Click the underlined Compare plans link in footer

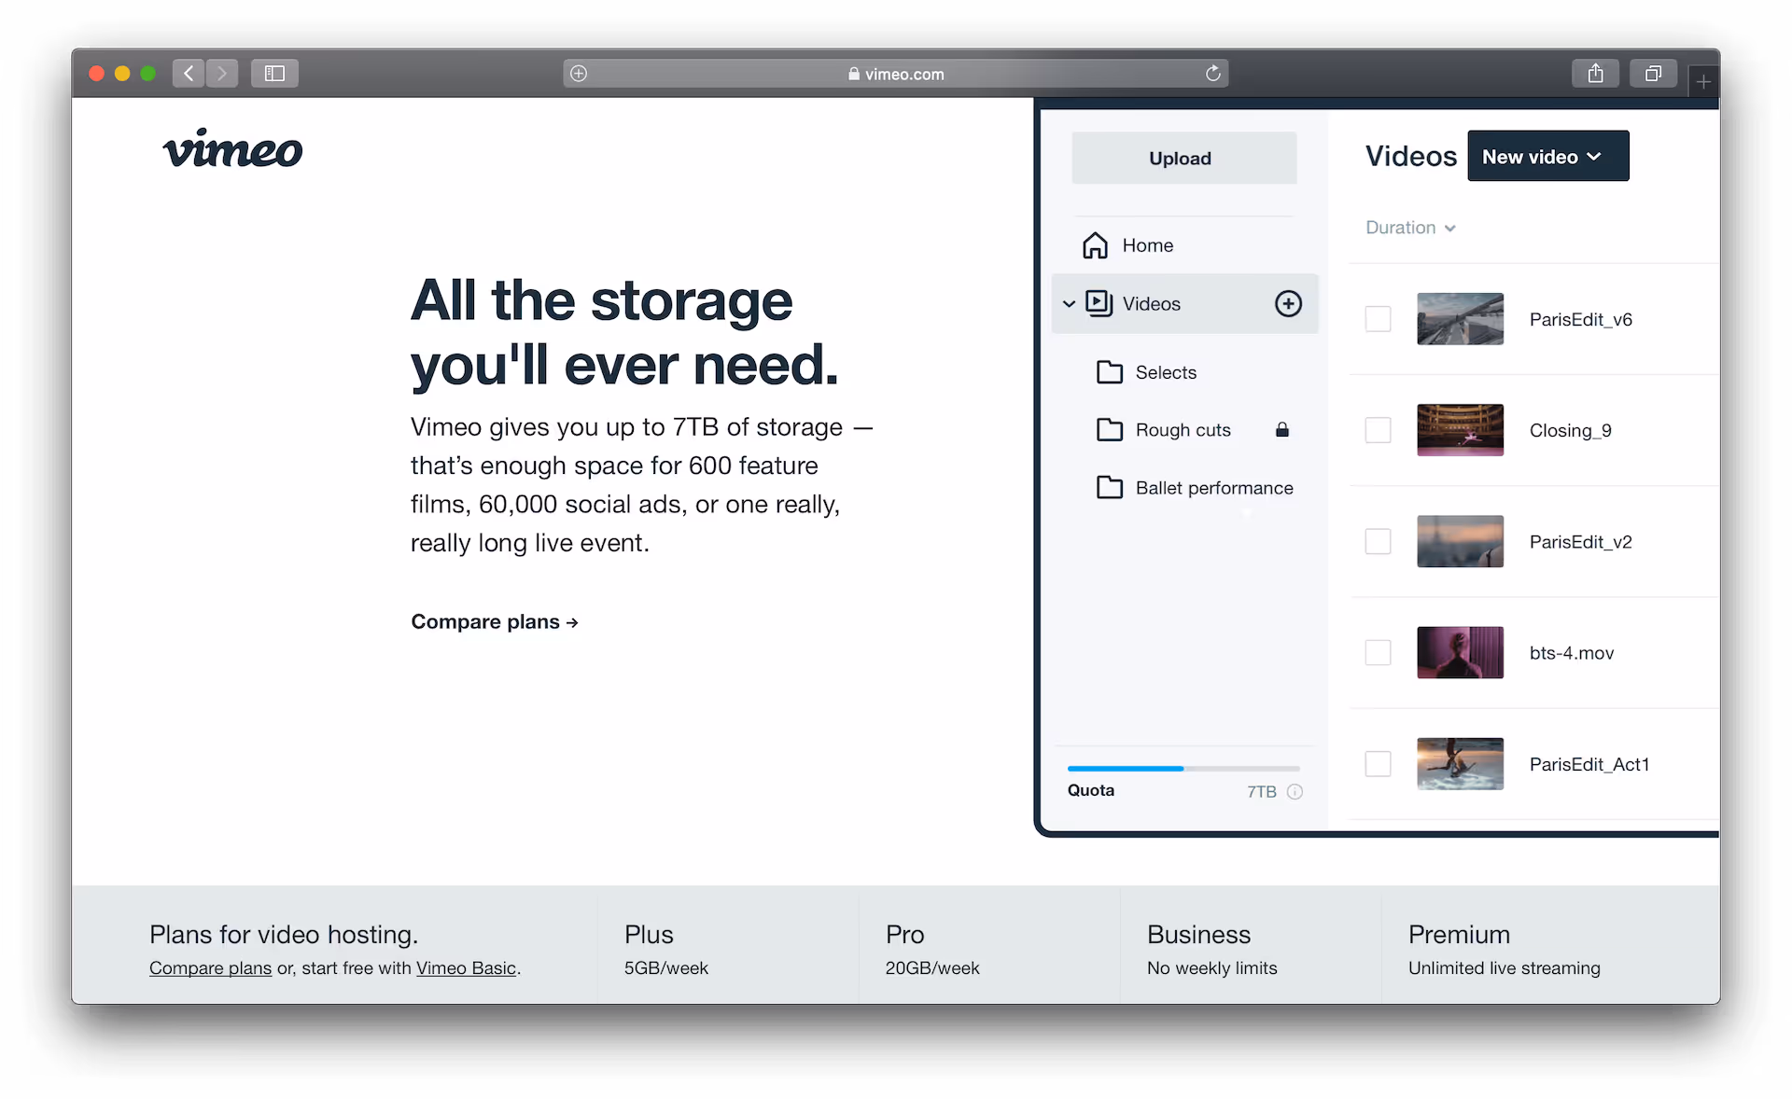coord(210,968)
